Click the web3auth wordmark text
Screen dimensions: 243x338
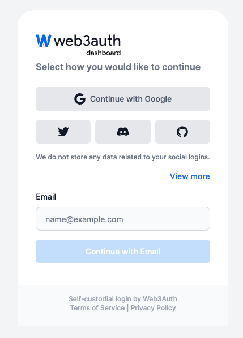coord(87,41)
